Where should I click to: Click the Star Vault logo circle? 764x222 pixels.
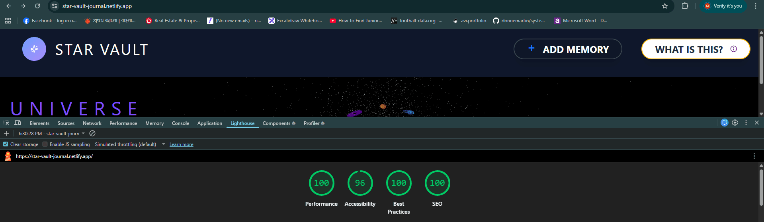pos(34,49)
